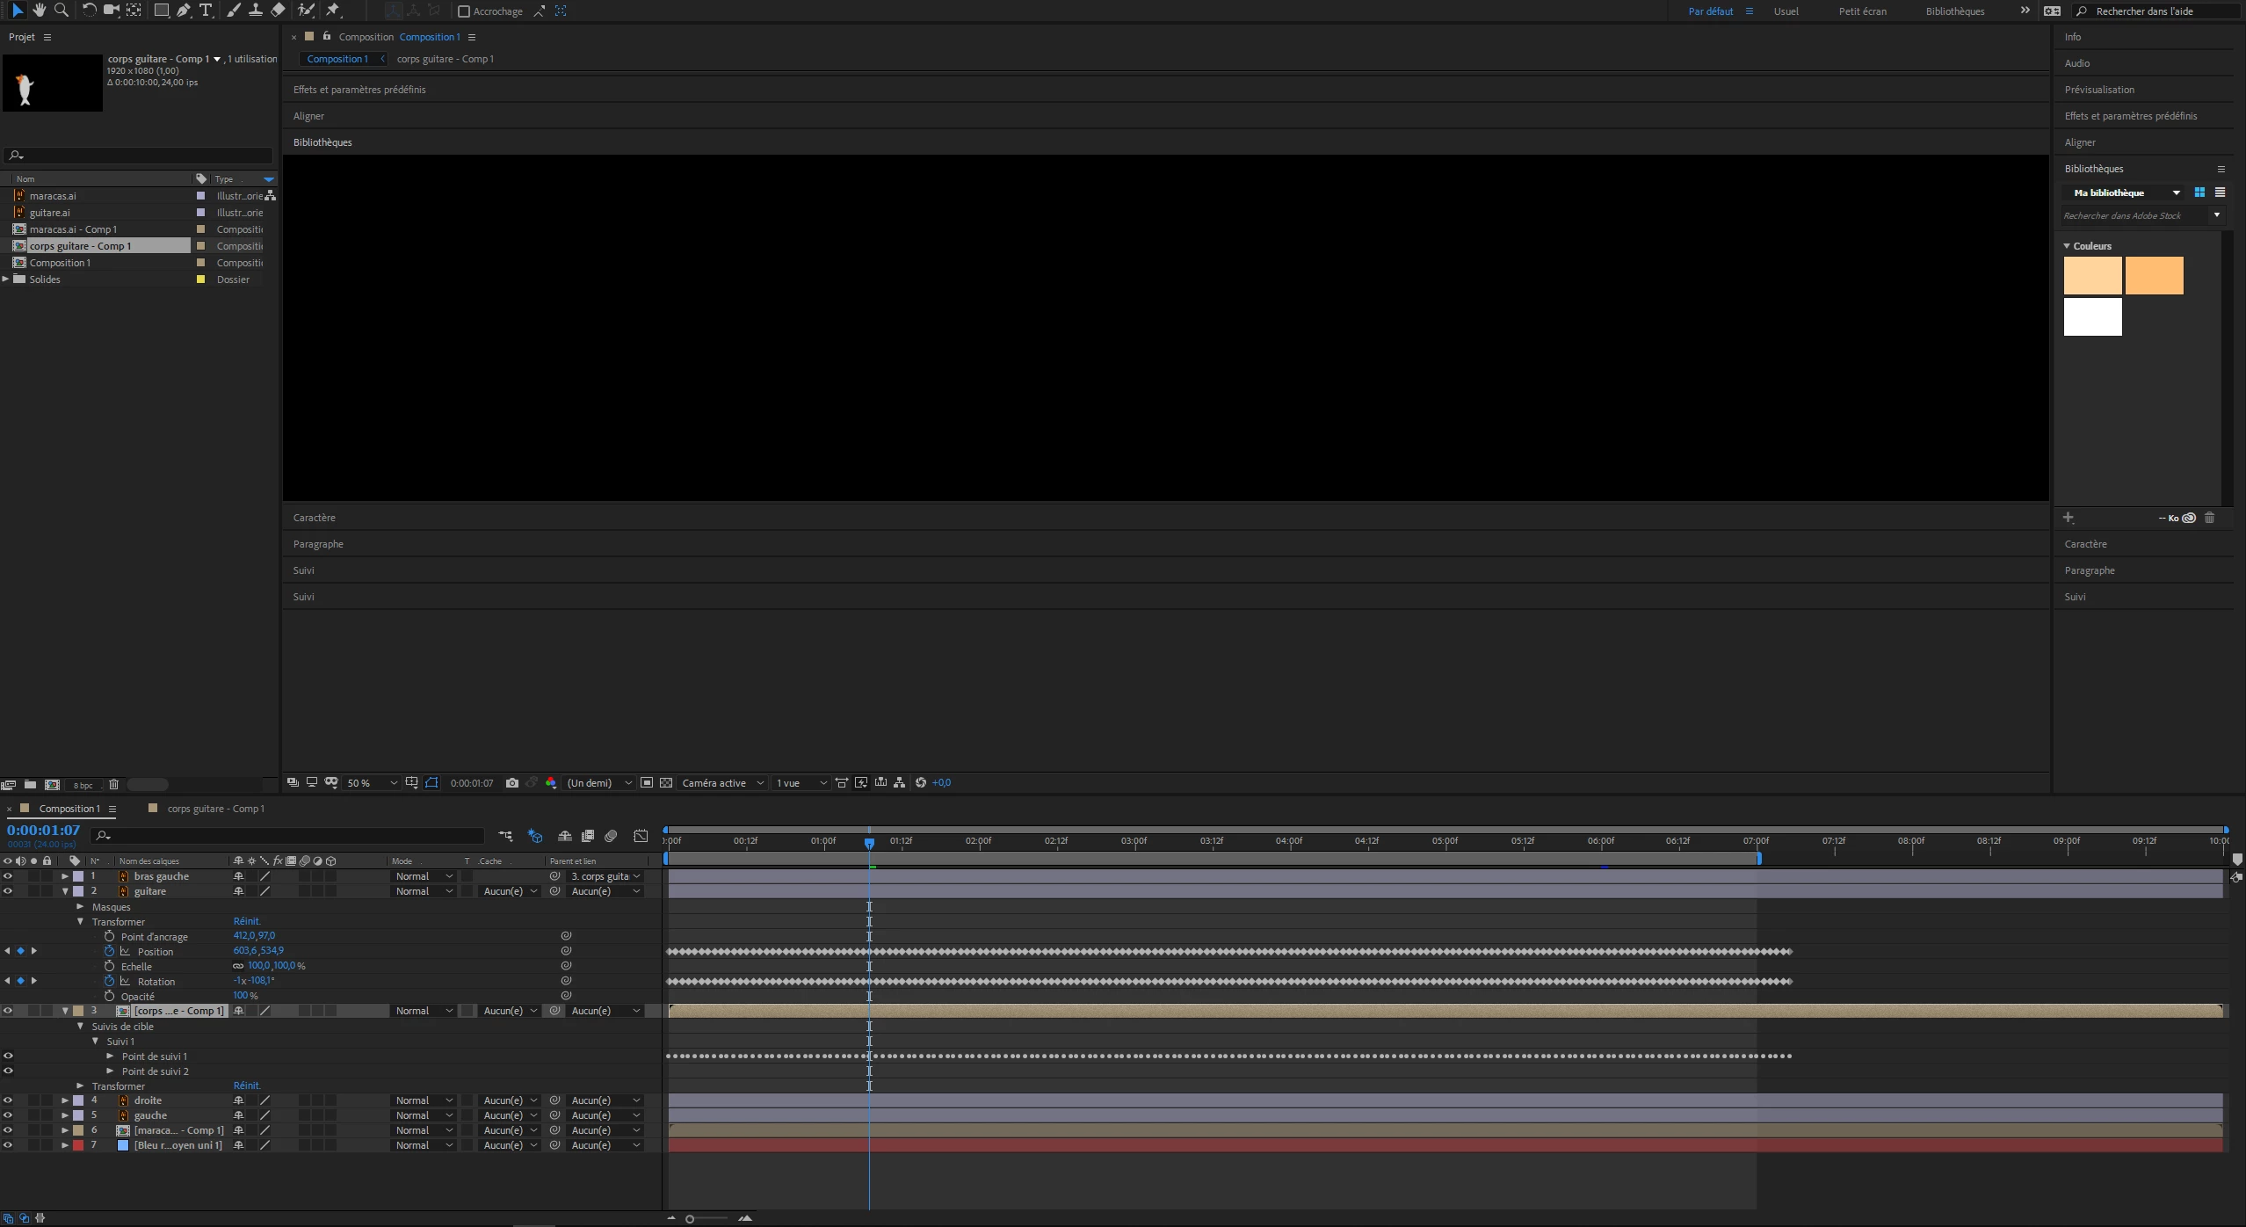Click Réinit. next to guitare Transformer
The width and height of the screenshot is (2246, 1227).
(247, 921)
